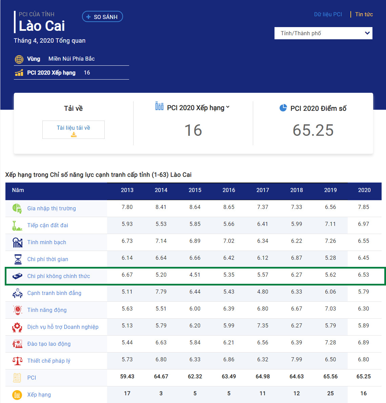This screenshot has height=403, width=386.
Task: Click the money icon for Chi phí không chính thức
Action: coord(17,276)
